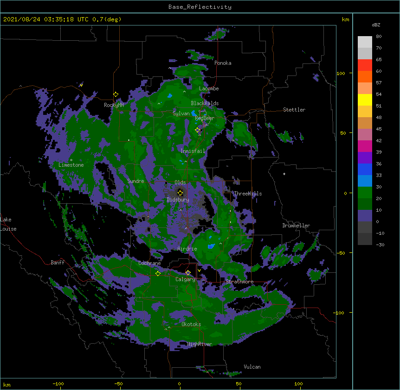Pick the violet 0-10 dBZ legend swatch
The image size is (400, 390).
[365, 216]
